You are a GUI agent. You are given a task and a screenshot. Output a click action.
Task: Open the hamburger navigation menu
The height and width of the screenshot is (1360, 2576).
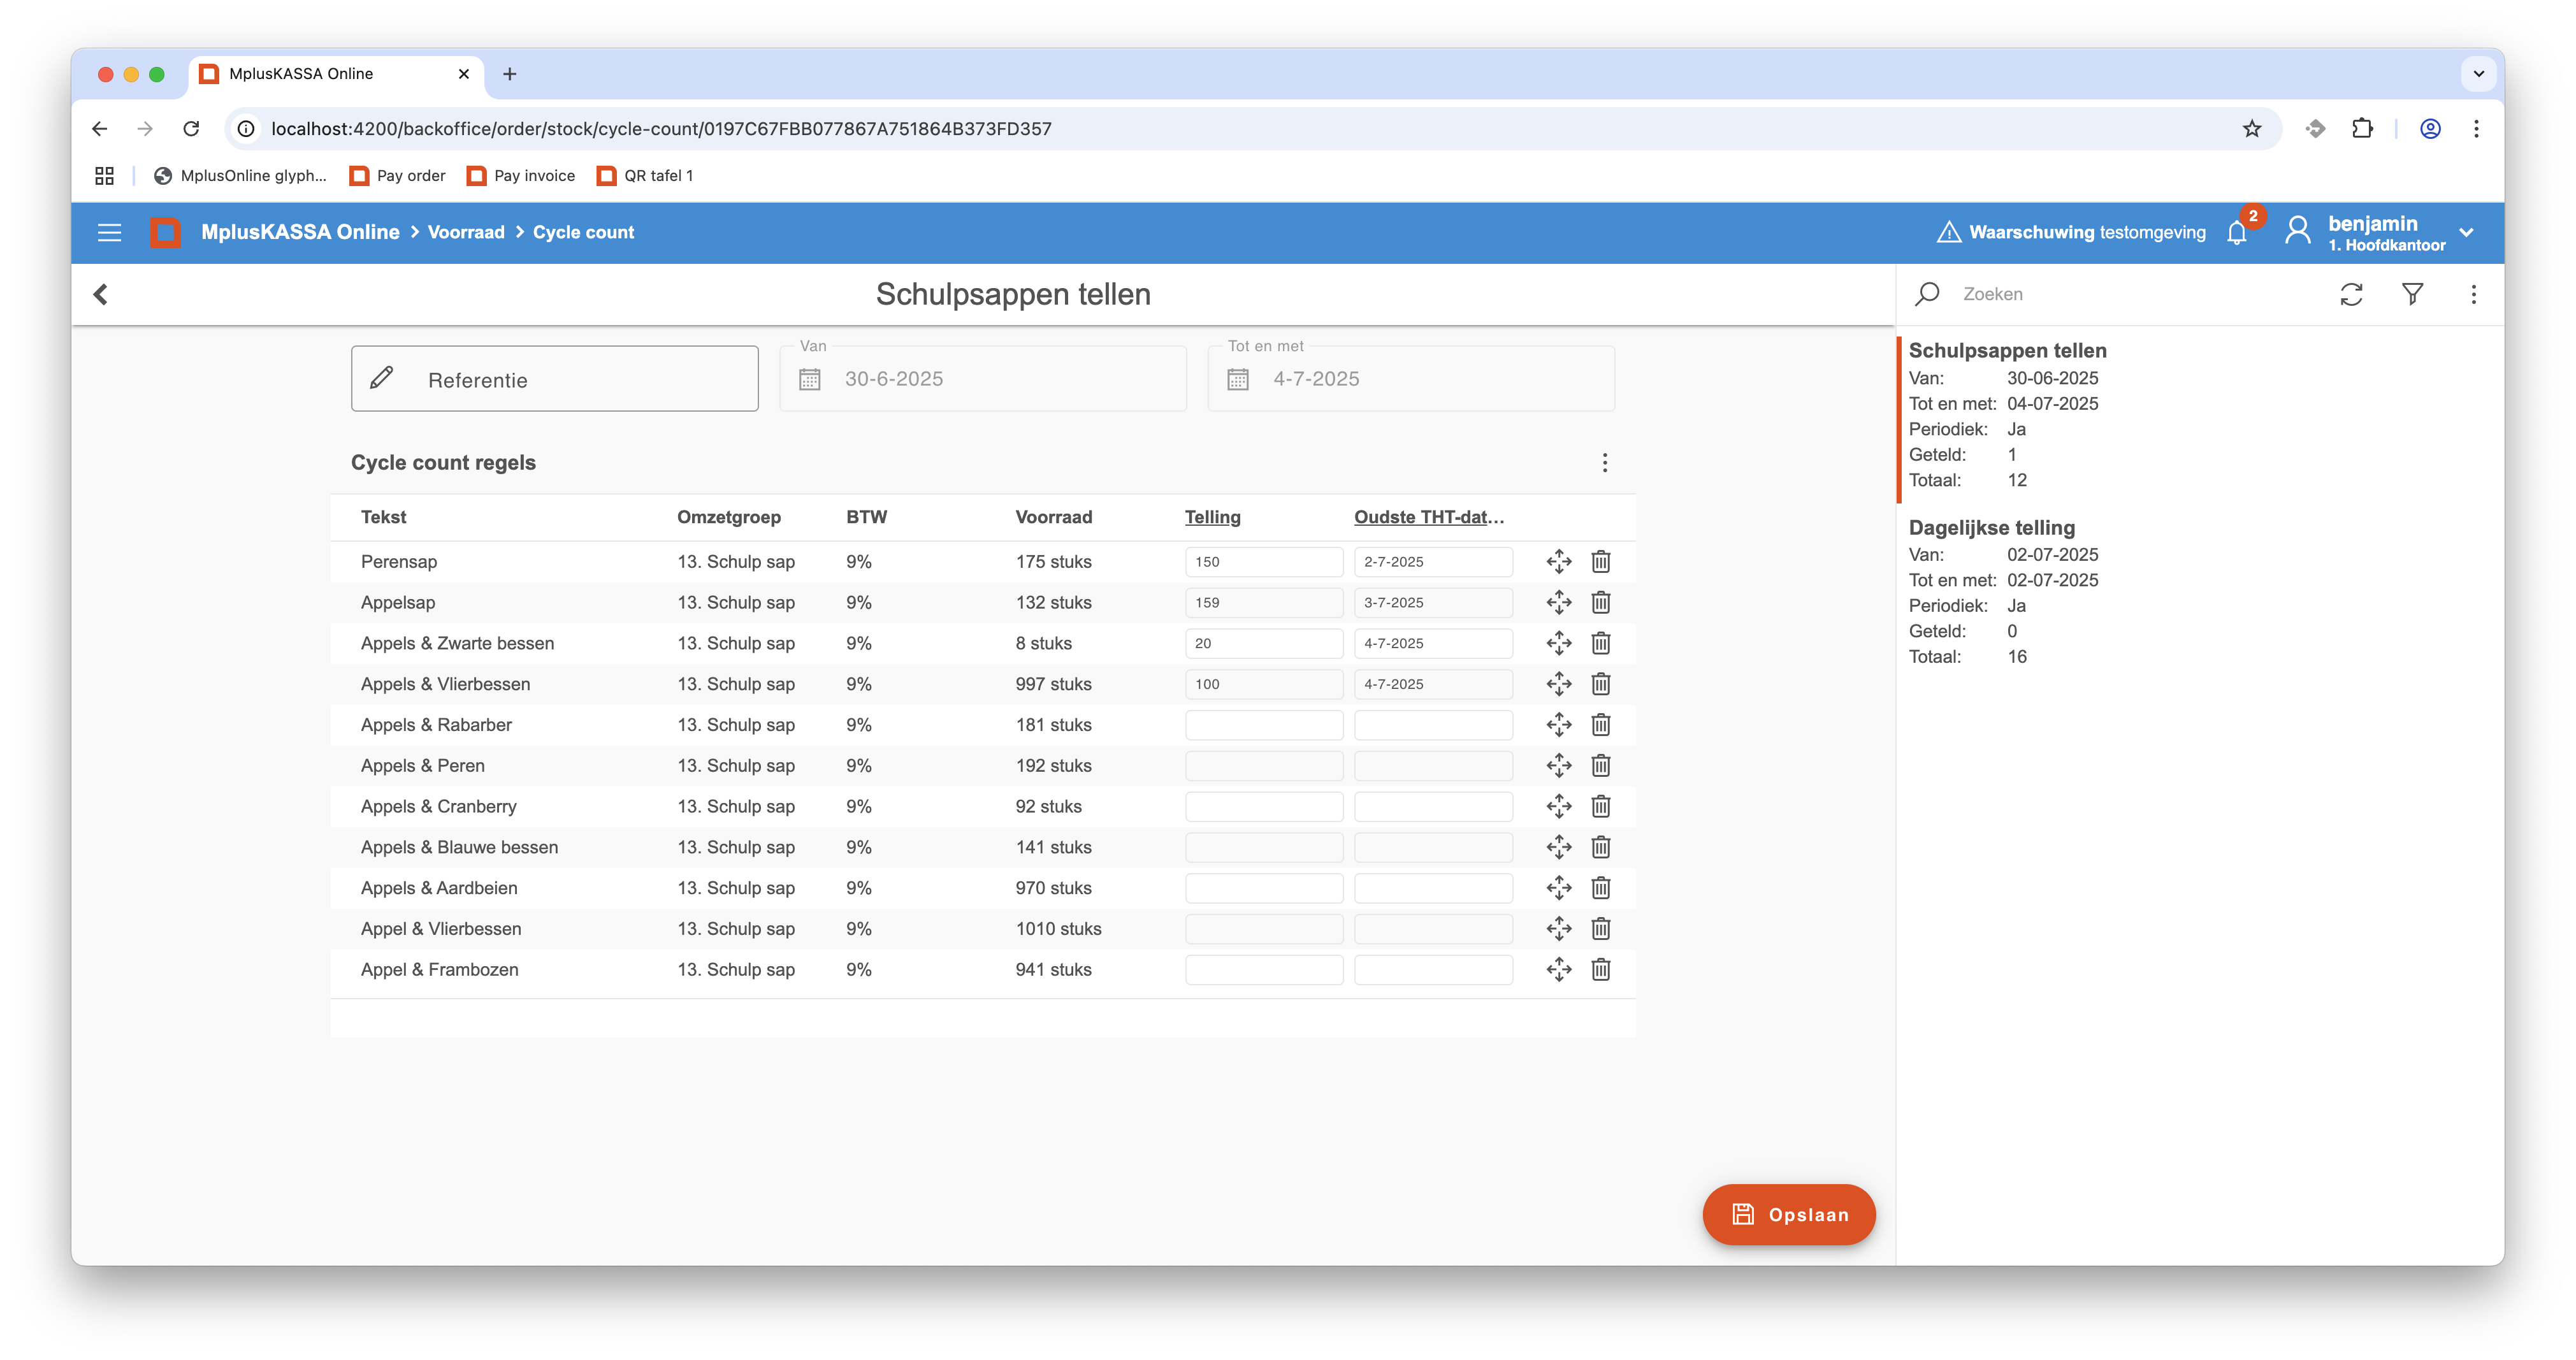(109, 233)
